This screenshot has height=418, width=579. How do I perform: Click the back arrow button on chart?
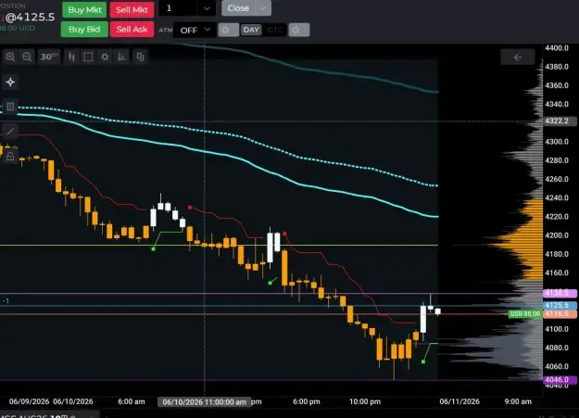[518, 57]
